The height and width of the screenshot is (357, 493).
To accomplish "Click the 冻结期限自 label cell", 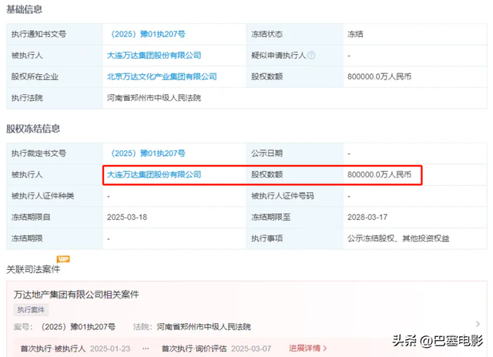I will pyautogui.click(x=55, y=217).
